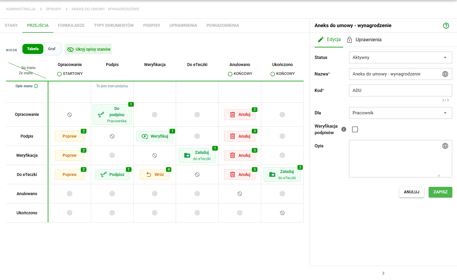457x280 pixels.
Task: Click the lock icon beside Uprawnienia
Action: [349, 39]
